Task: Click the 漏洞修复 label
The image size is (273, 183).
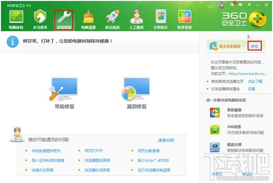Action: tap(136, 106)
